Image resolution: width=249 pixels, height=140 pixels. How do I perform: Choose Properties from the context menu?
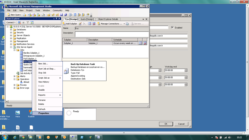click(x=44, y=113)
